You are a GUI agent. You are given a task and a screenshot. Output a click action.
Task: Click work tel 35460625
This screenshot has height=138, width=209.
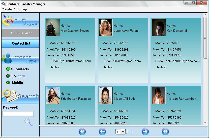pyautogui.click(x=122, y=118)
